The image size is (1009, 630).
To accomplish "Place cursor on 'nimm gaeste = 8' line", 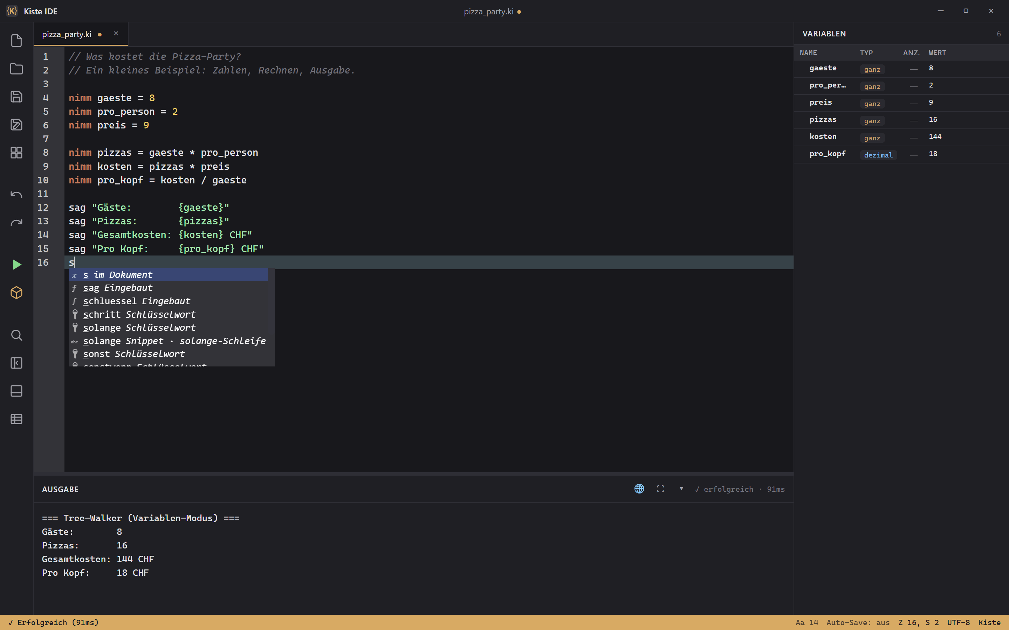I will pos(112,98).
